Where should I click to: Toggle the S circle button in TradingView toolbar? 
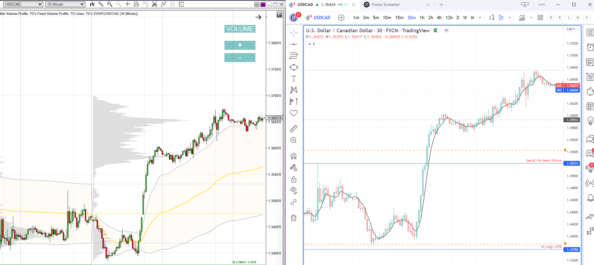(587, 18)
